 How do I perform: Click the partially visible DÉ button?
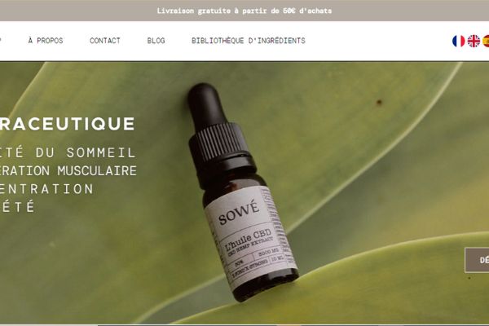pyautogui.click(x=477, y=260)
